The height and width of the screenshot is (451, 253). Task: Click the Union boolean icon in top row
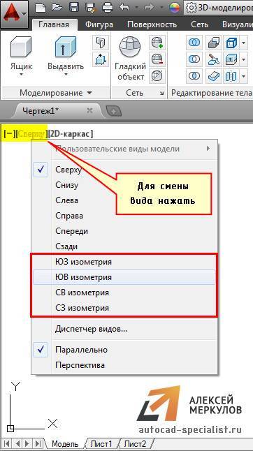point(194,43)
